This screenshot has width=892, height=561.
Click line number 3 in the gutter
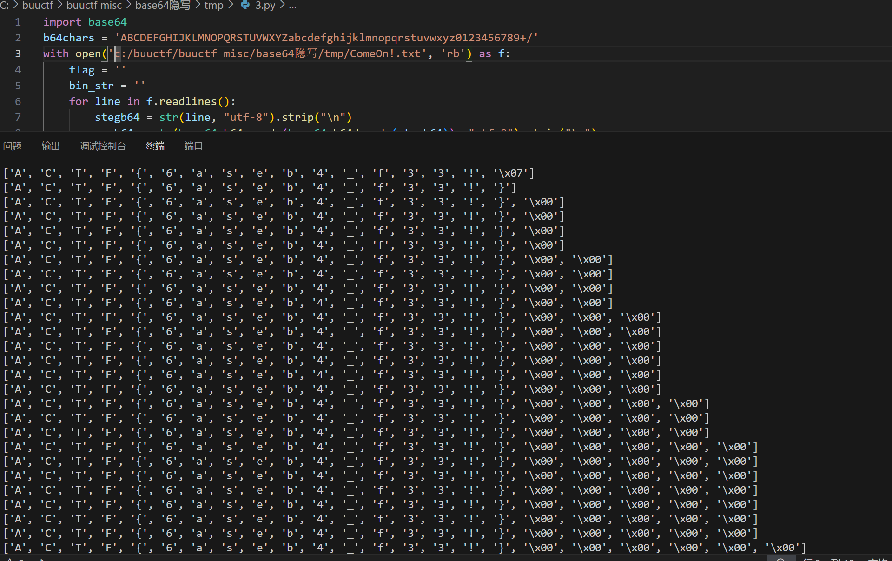(18, 53)
